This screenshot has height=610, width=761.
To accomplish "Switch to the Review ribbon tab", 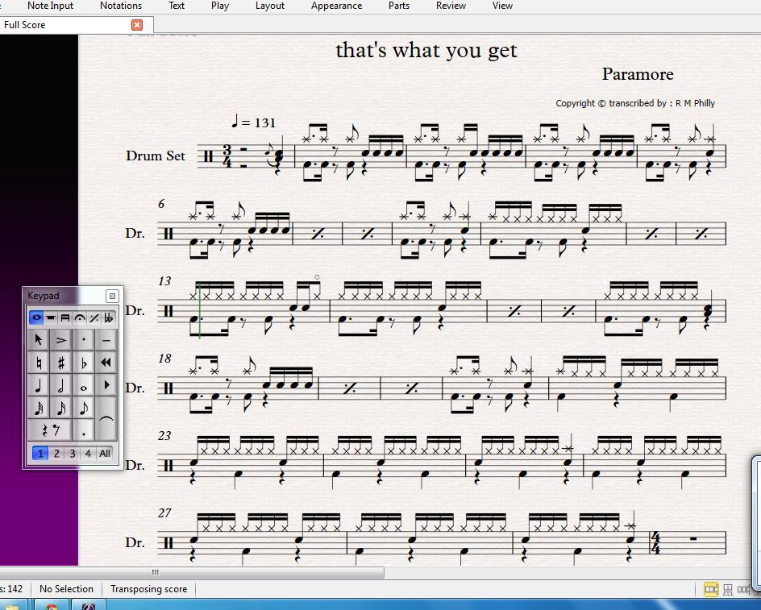I will tap(451, 6).
